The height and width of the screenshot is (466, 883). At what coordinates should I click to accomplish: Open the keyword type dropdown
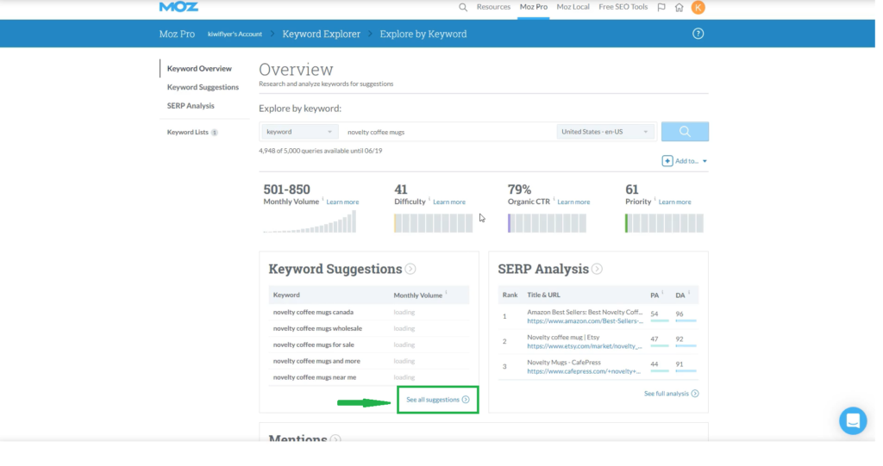299,132
